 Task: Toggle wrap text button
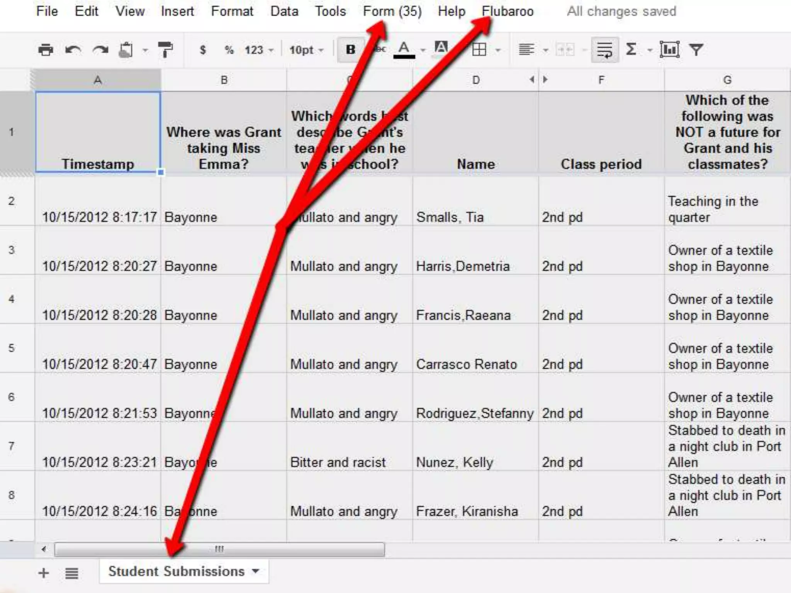coord(604,49)
